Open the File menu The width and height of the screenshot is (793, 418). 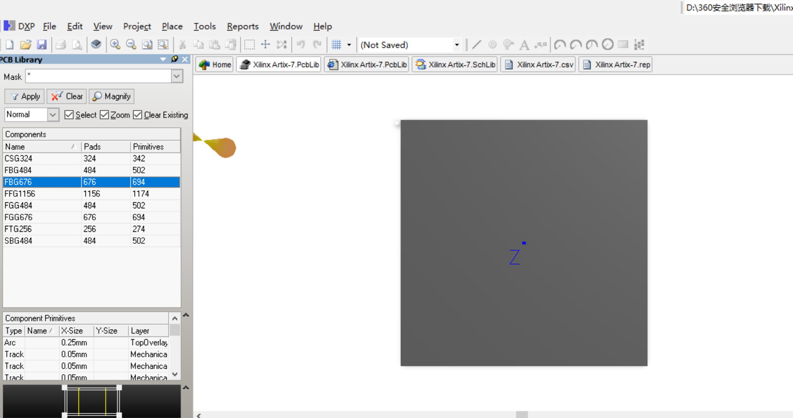point(49,26)
